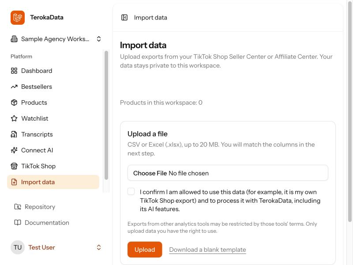Click the TerokaData brand name
This screenshot has width=353, height=265.
[x=47, y=17]
